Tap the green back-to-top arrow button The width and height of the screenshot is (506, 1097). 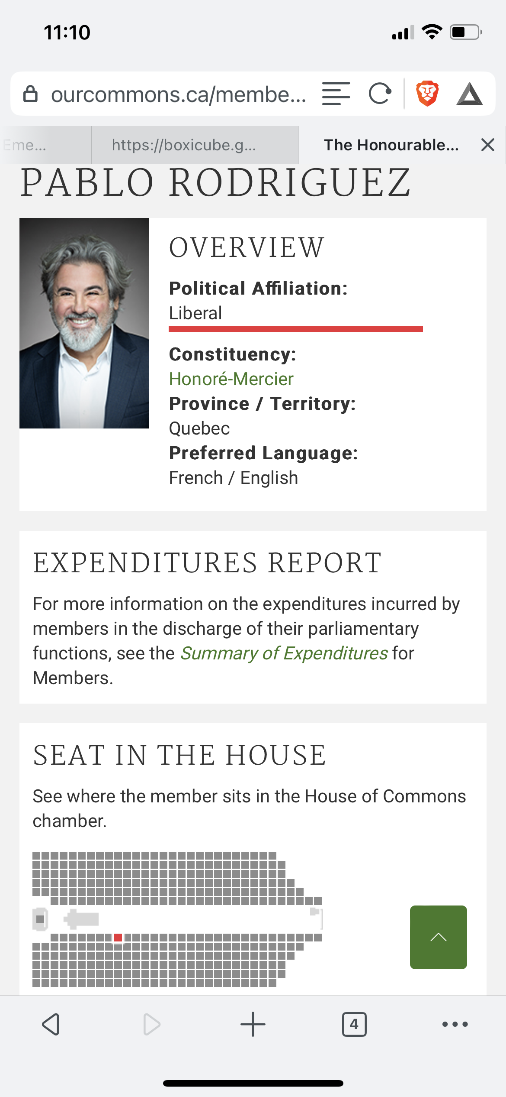click(438, 937)
